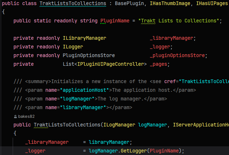This screenshot has width=229, height=155.
Task: Click the _pluginOptionsStore field name
Action: click(x=177, y=56)
